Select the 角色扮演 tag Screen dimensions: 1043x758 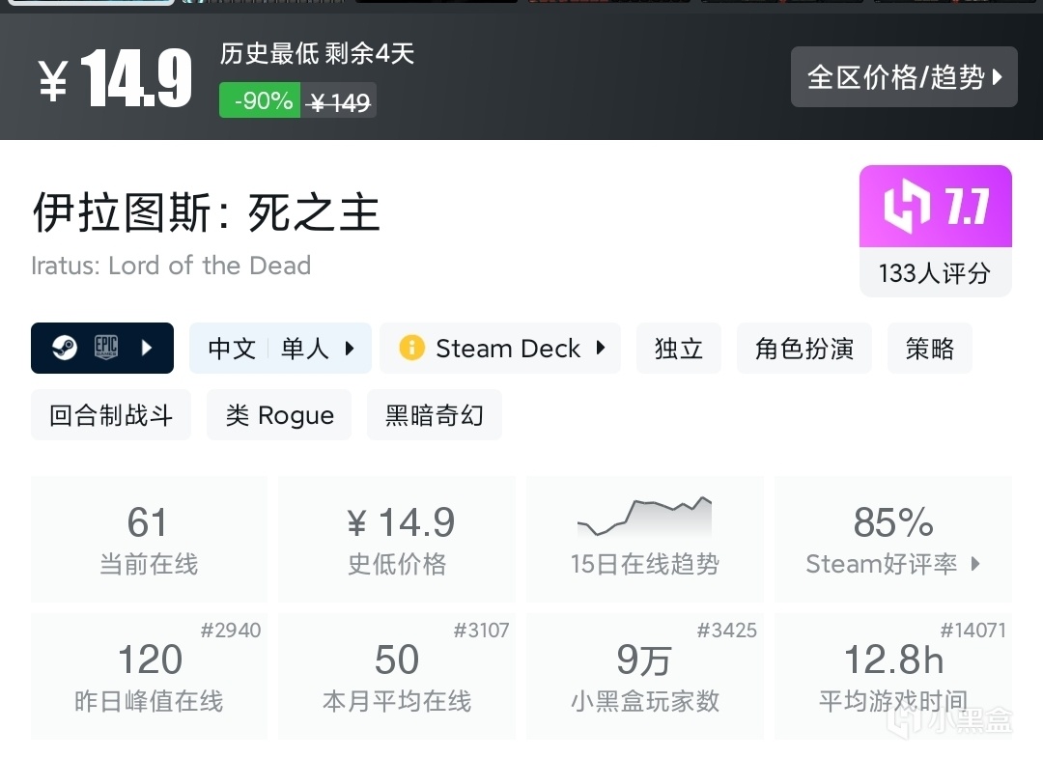[803, 348]
